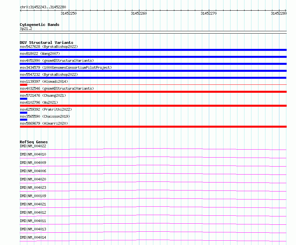This screenshot has width=296, height=245.
Task: Open transcript DMD|NM_004022
Action: pos(33,146)
